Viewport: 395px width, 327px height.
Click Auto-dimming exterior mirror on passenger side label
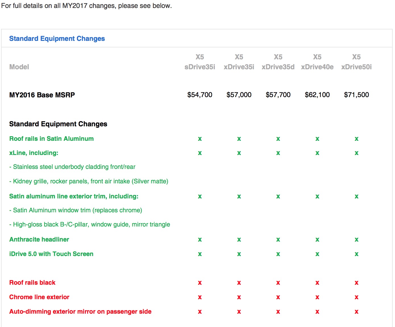(80, 312)
